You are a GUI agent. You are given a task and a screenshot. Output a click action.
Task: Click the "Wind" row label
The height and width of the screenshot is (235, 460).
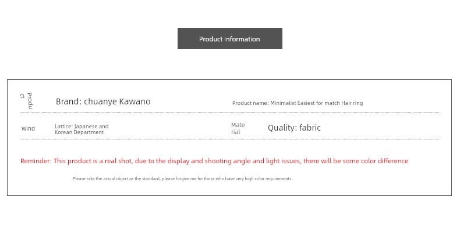pyautogui.click(x=28, y=129)
